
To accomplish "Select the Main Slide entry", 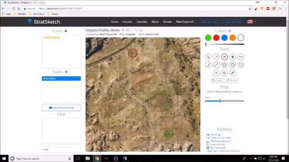I will coord(61,78).
